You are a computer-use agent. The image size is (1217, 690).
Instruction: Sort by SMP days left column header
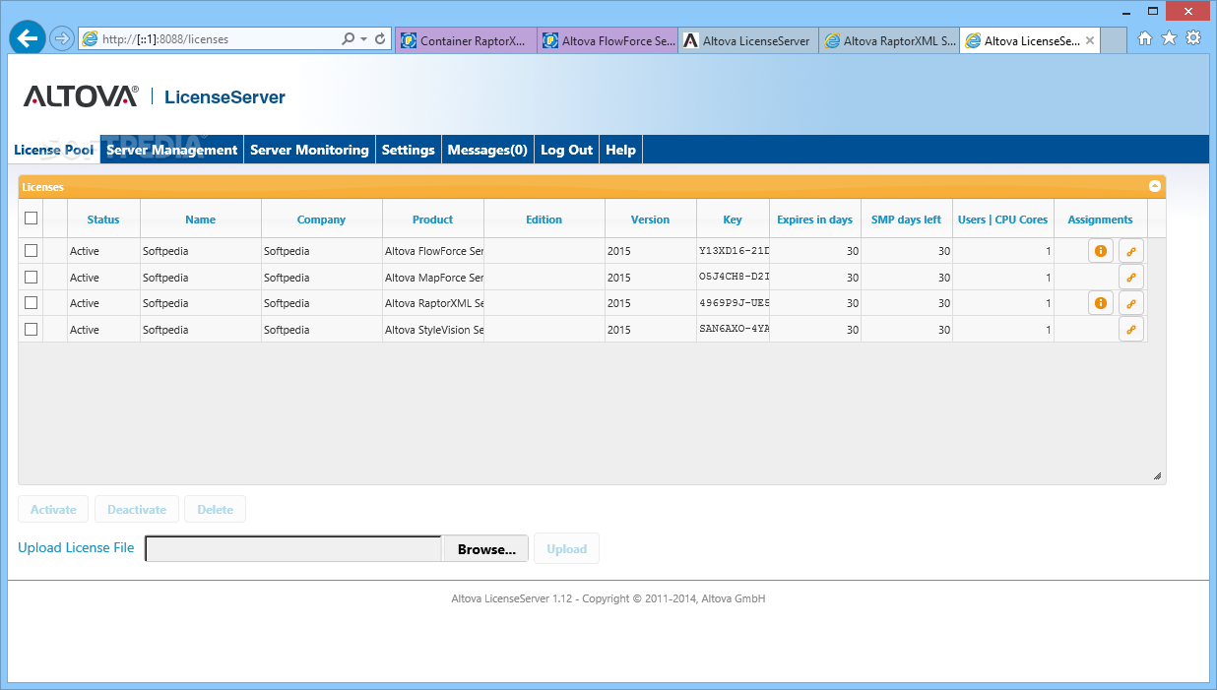point(906,220)
